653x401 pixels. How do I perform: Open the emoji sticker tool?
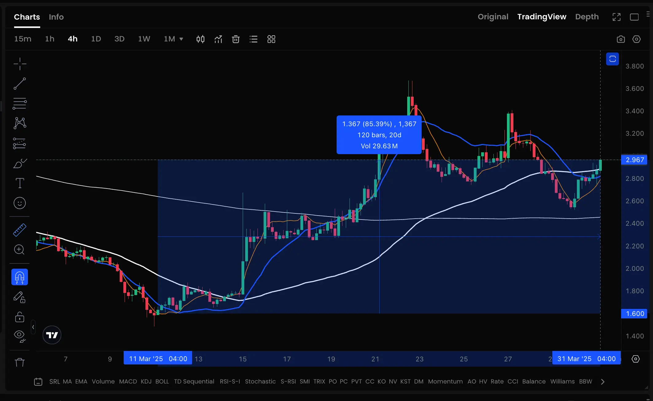coord(20,203)
